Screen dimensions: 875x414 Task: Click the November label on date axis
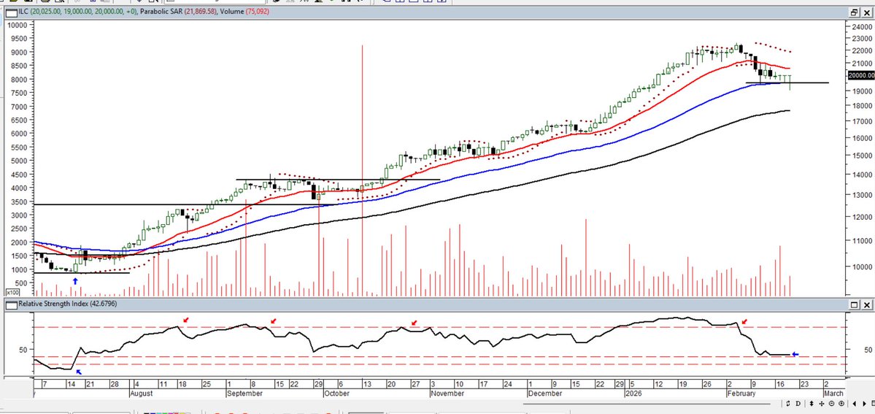click(447, 394)
